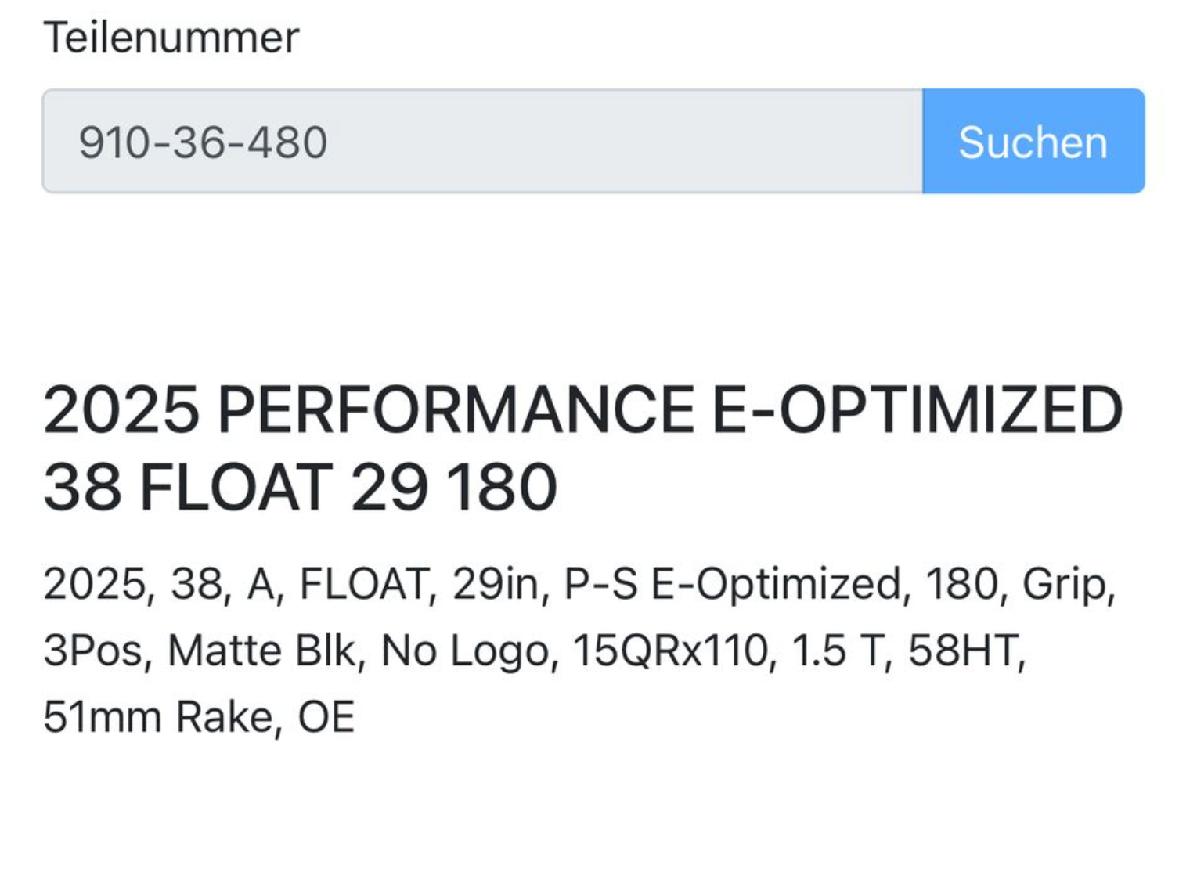Image resolution: width=1179 pixels, height=894 pixels.
Task: Click the 51mm Rake text
Action: (x=158, y=717)
